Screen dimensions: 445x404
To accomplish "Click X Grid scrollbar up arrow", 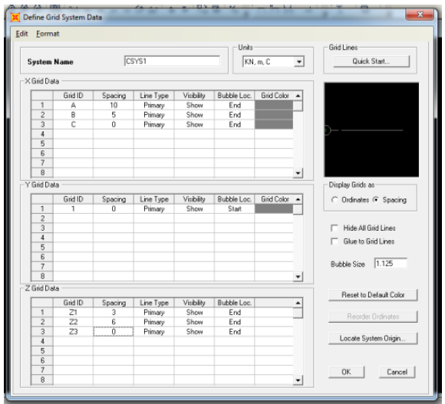I will tap(298, 96).
